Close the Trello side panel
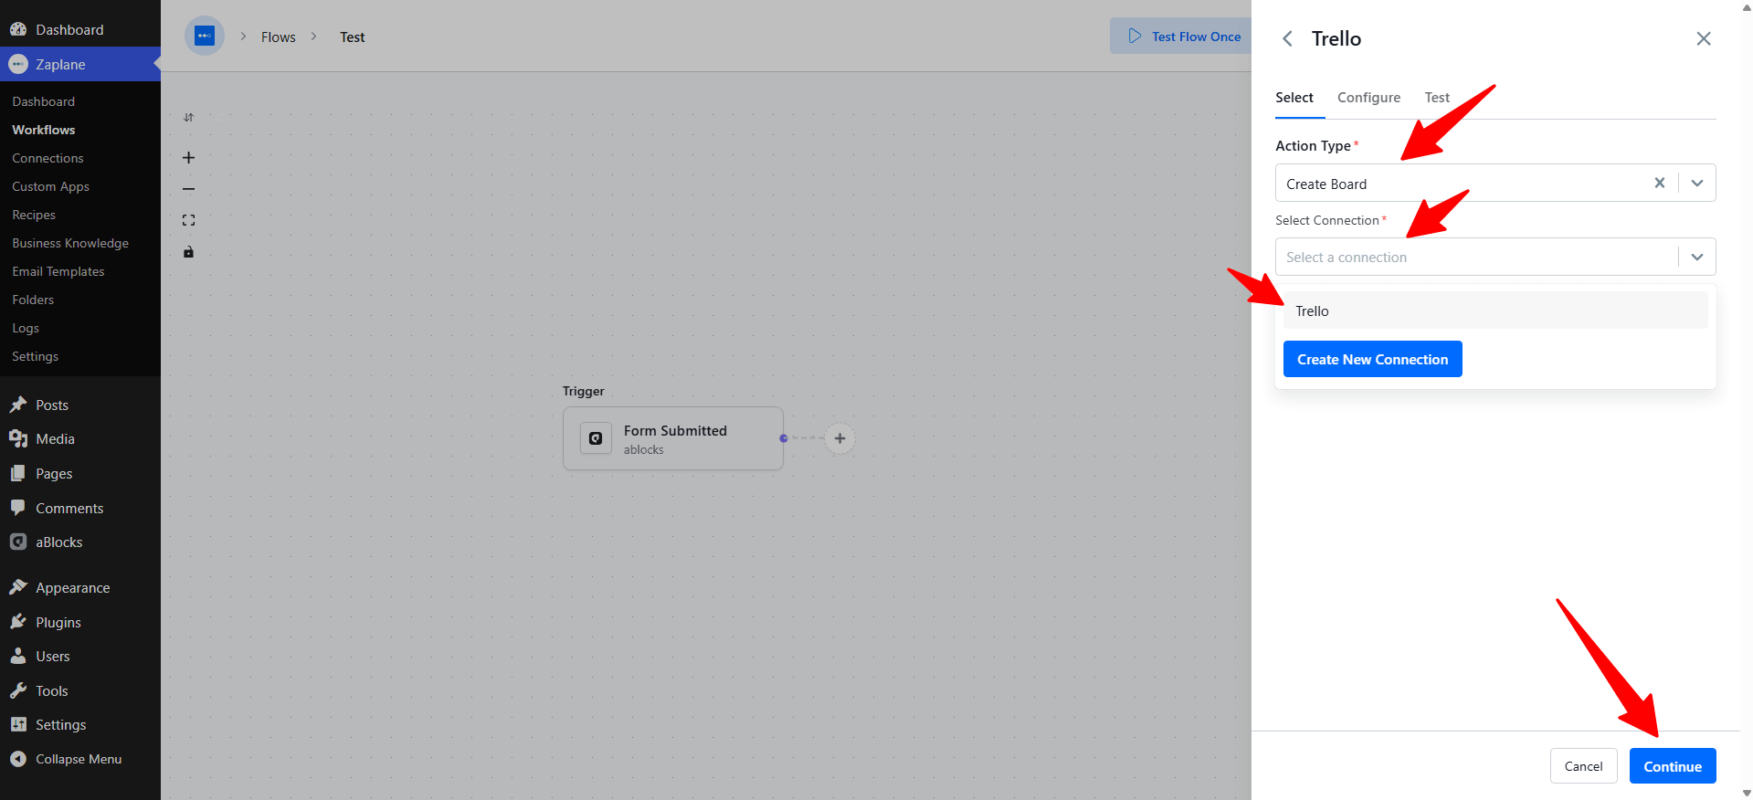Screen dimensions: 1753x800 (x=1704, y=38)
